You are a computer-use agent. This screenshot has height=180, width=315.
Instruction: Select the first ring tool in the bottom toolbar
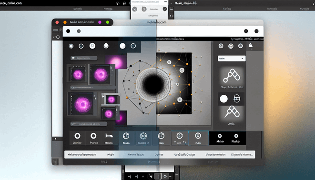(77, 138)
